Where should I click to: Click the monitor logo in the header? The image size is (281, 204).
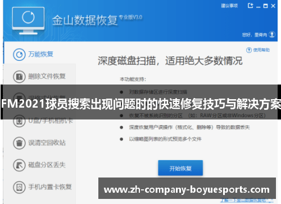[x=28, y=21]
